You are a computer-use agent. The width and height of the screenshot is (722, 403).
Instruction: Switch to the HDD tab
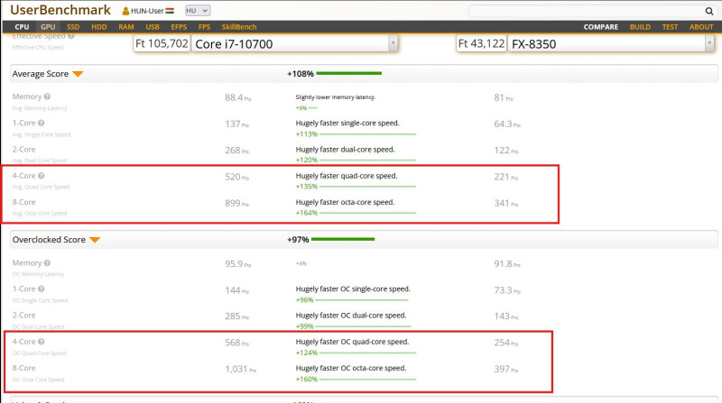pos(99,27)
